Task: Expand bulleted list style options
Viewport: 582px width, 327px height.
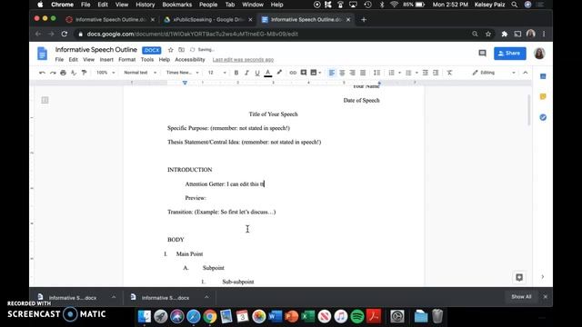Action: coord(416,73)
